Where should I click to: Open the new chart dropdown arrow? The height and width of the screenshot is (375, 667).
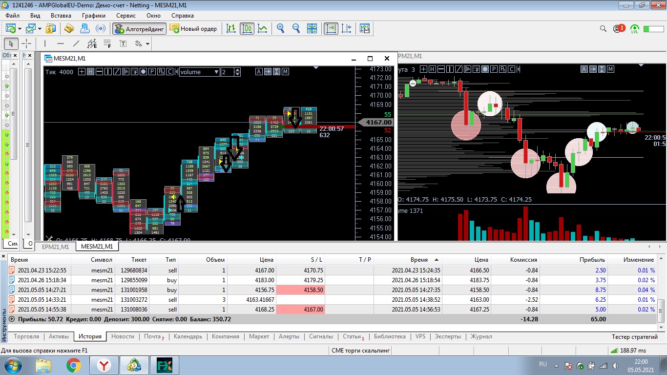point(20,29)
